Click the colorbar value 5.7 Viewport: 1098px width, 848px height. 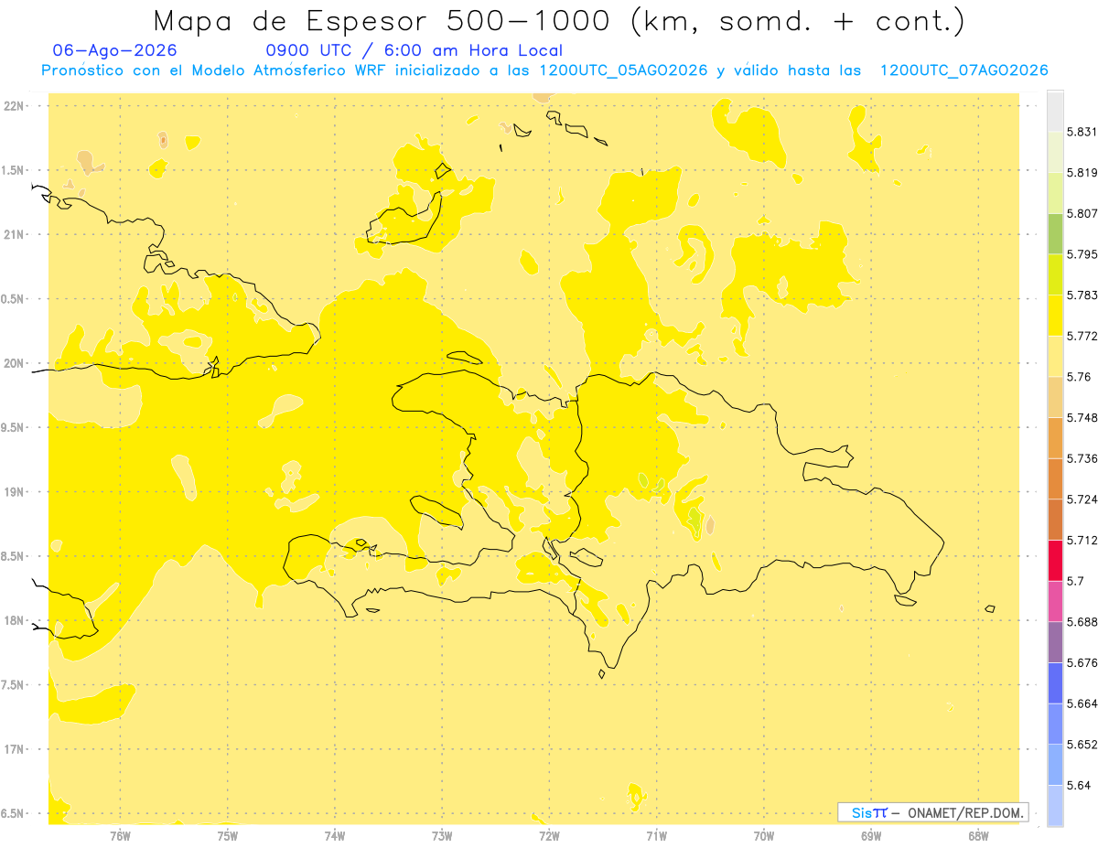point(1075,581)
